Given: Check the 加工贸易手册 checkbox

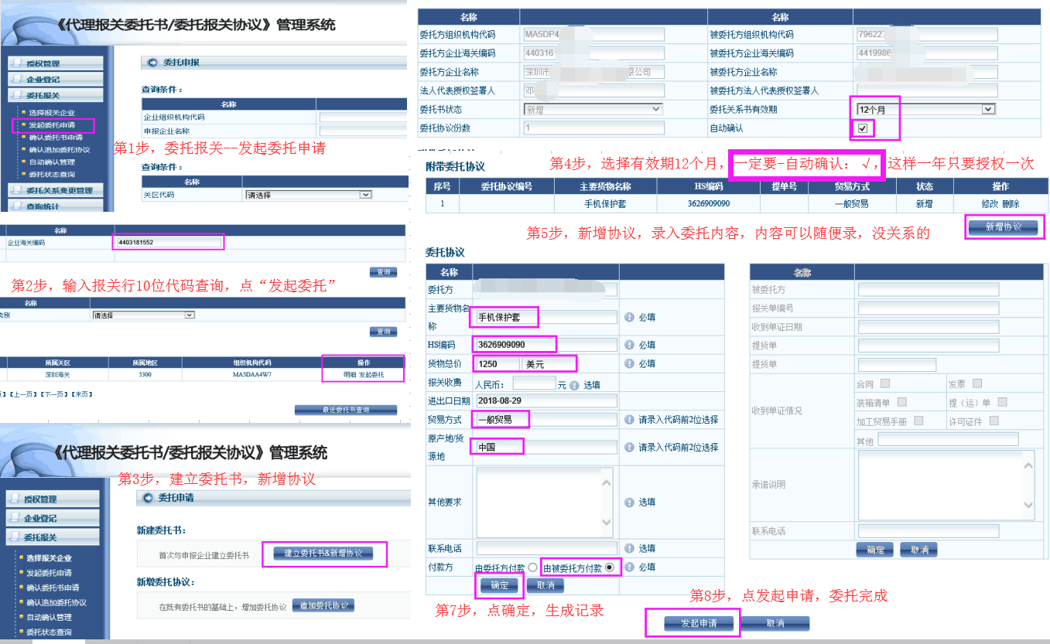Looking at the screenshot, I should click(x=918, y=421).
